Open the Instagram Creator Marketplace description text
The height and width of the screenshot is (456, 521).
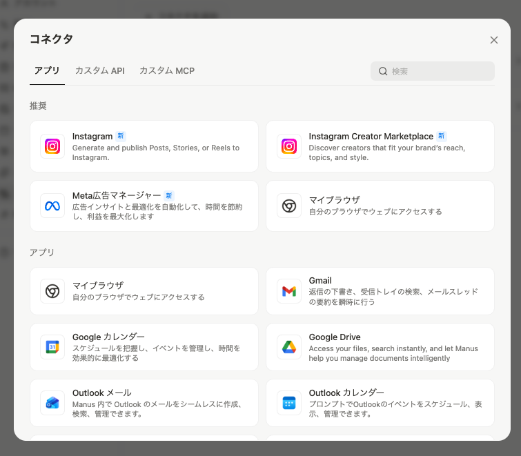[x=386, y=152]
